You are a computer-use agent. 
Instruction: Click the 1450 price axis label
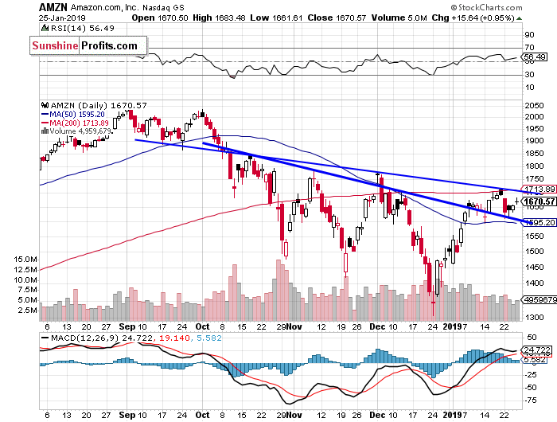coord(534,267)
